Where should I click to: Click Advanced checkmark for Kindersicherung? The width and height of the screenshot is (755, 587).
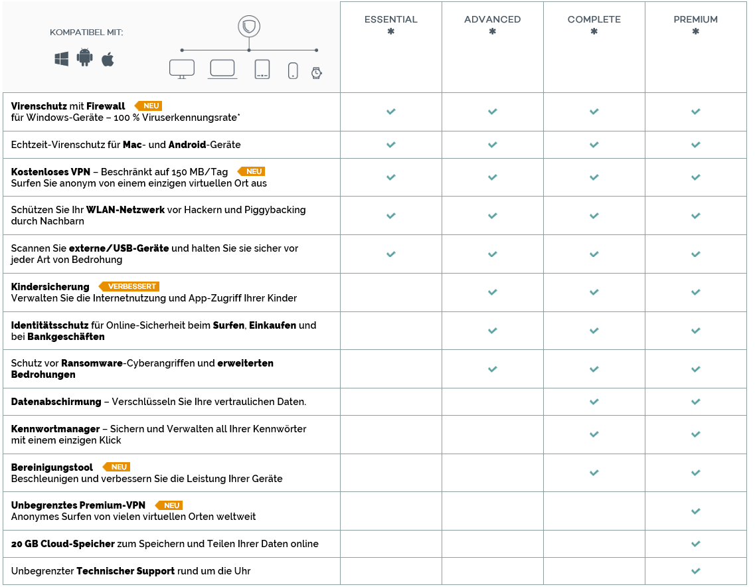pyautogui.click(x=492, y=292)
